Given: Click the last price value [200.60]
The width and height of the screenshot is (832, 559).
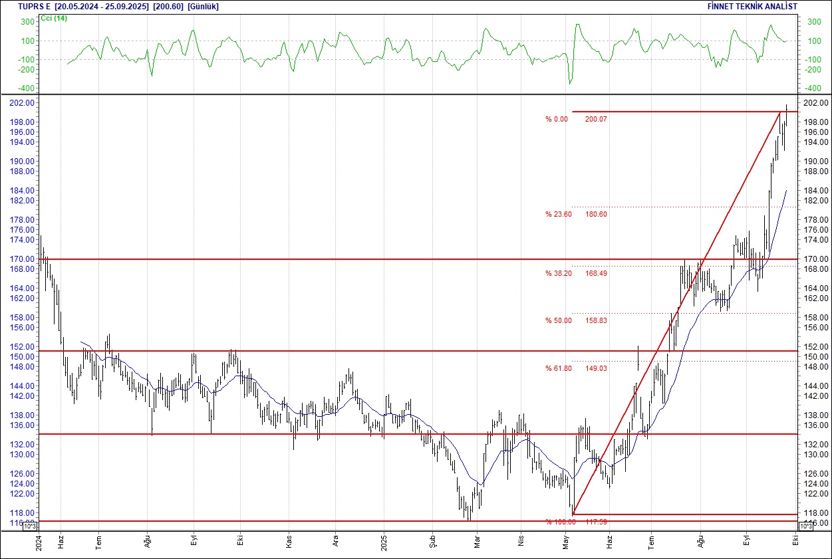Looking at the screenshot, I should (169, 6).
